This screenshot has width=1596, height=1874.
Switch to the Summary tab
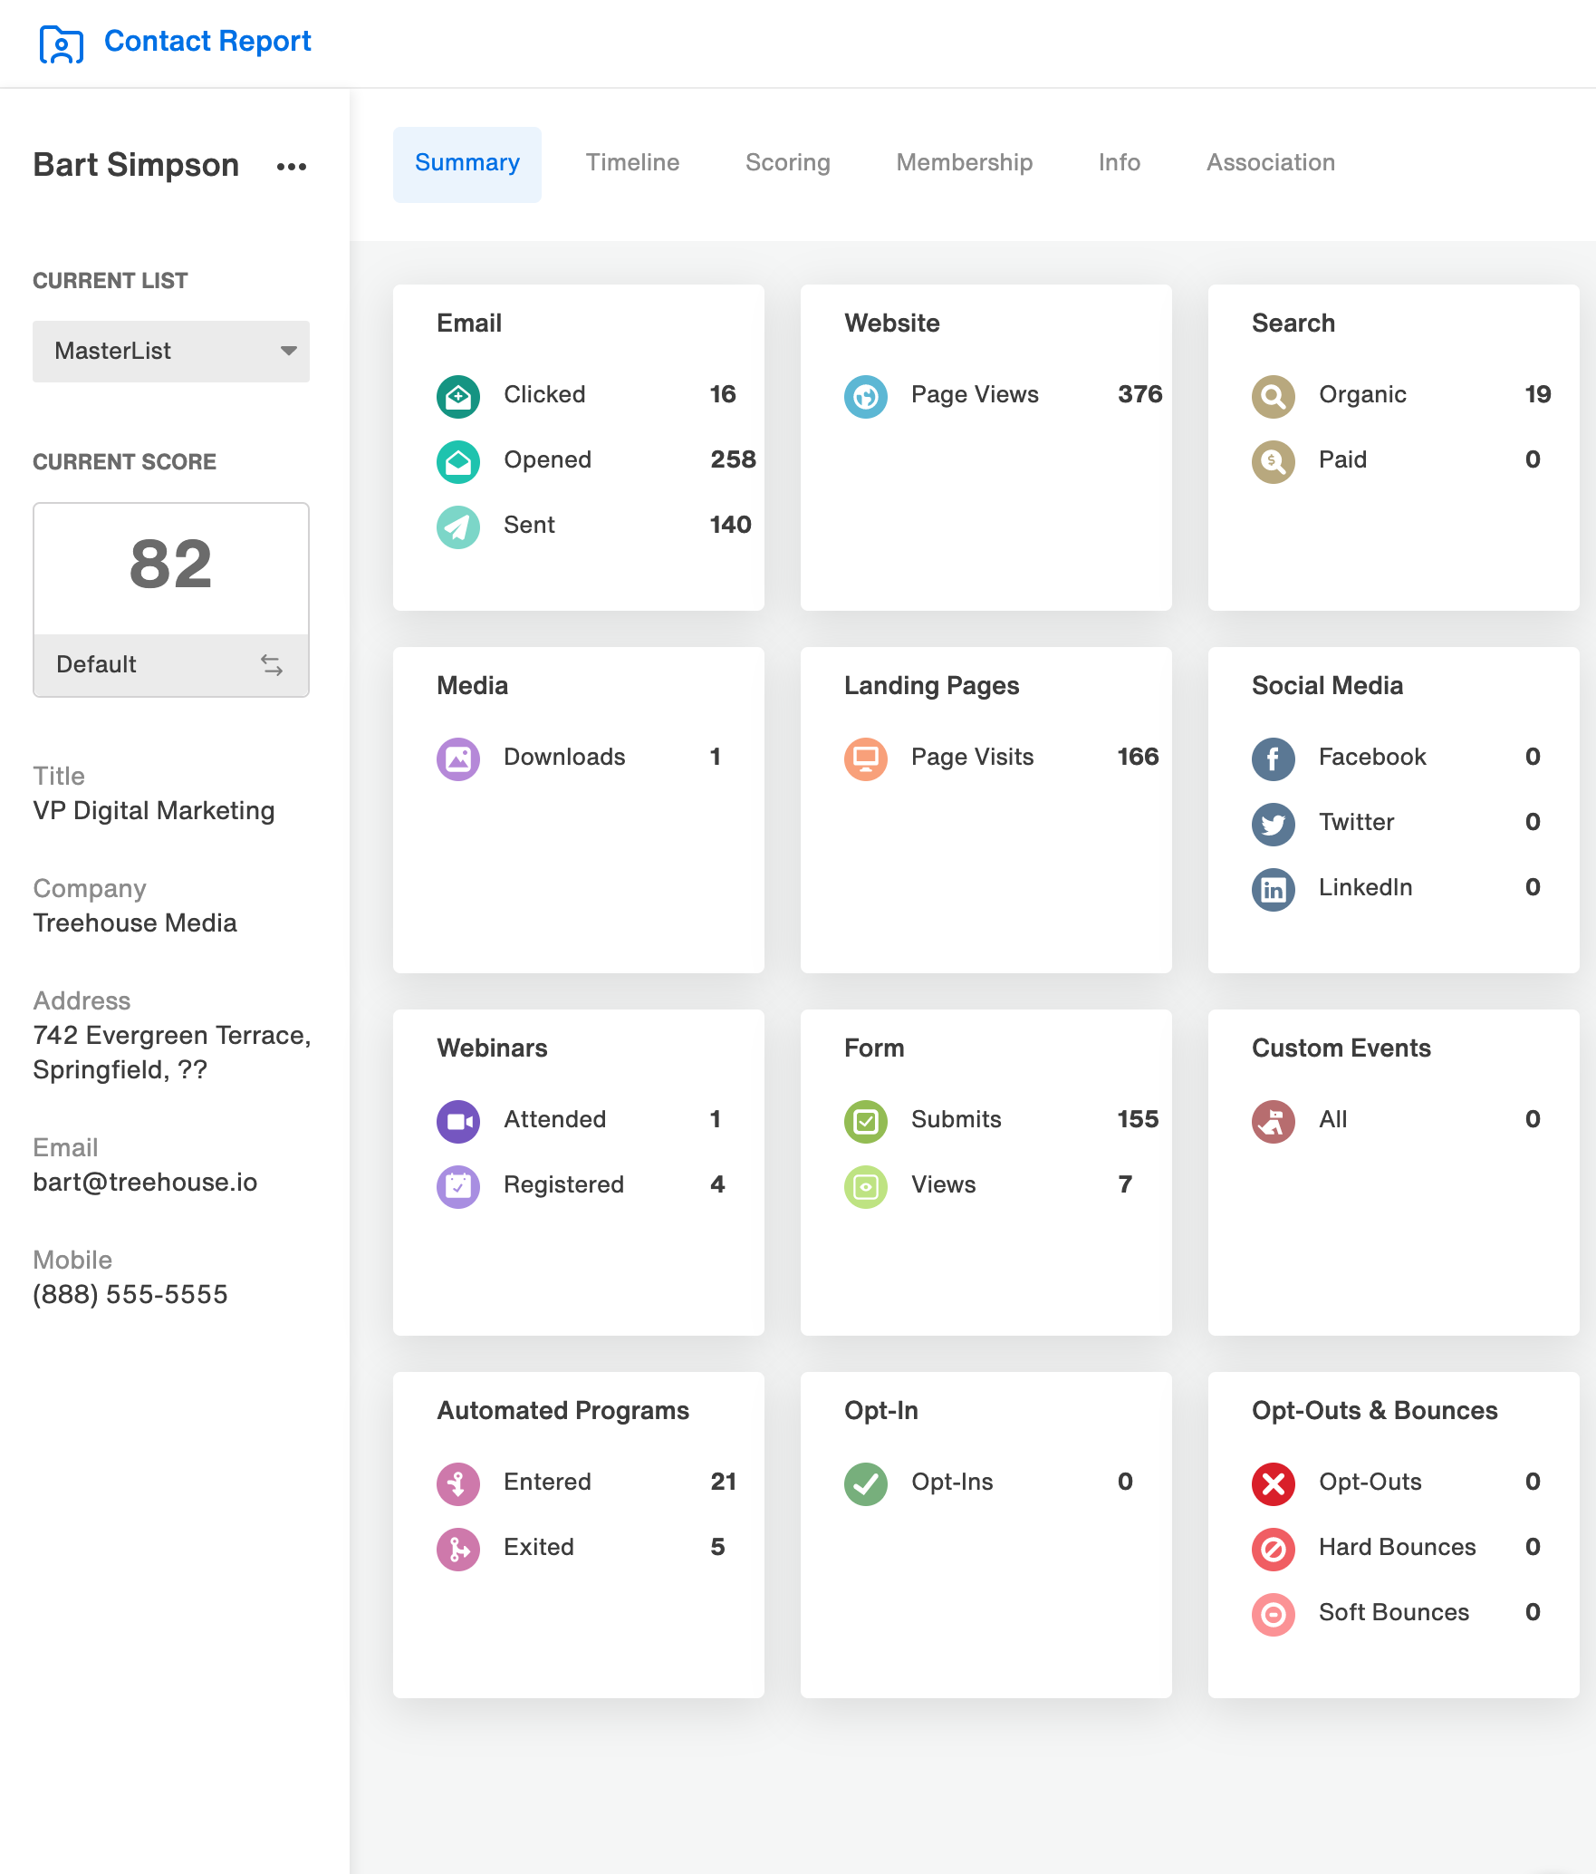pyautogui.click(x=467, y=163)
